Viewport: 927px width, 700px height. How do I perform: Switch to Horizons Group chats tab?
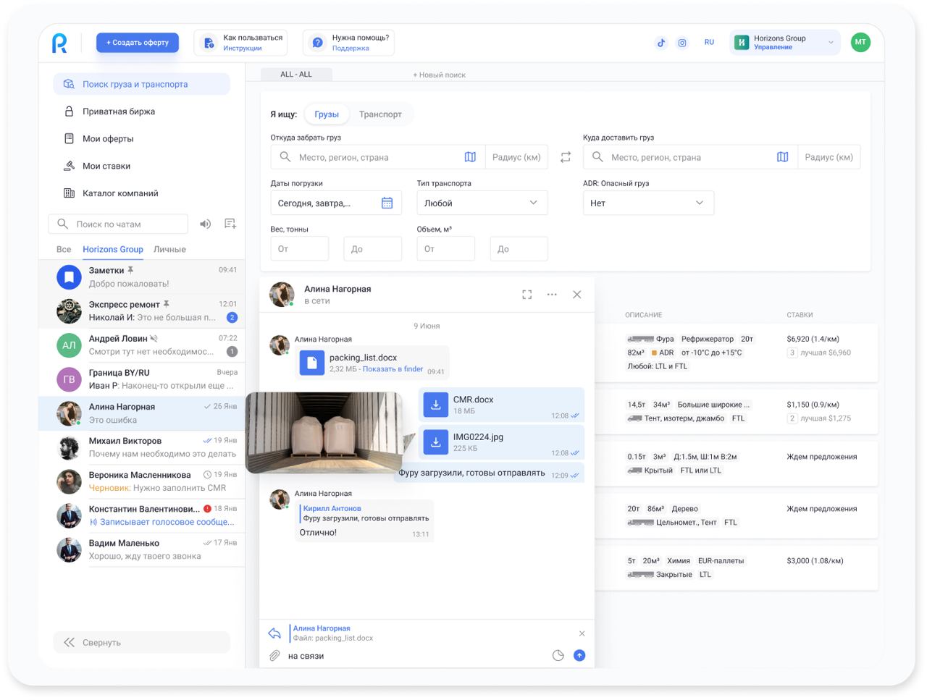click(x=113, y=249)
